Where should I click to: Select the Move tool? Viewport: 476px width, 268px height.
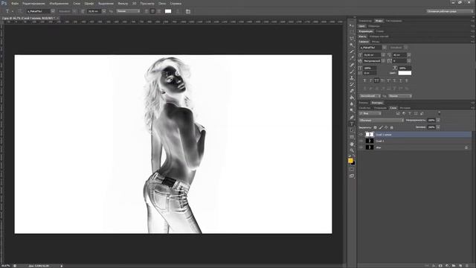point(352,25)
